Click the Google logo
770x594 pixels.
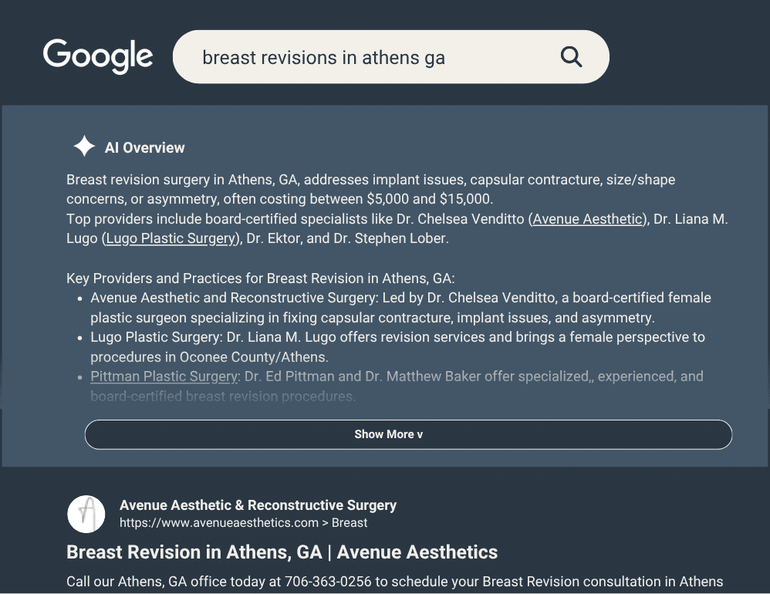coord(98,56)
